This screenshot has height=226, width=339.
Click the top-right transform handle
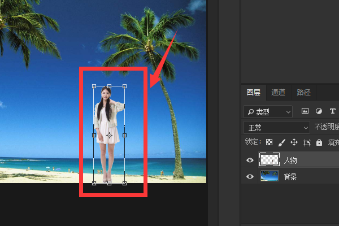(x=124, y=86)
